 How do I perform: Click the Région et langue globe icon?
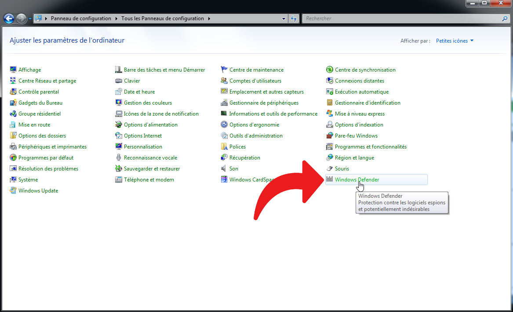(x=329, y=158)
